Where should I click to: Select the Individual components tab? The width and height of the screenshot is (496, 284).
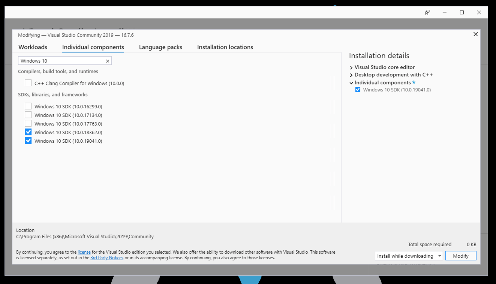pyautogui.click(x=93, y=47)
